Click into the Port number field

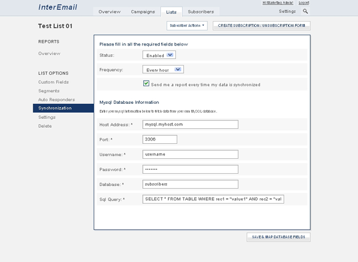pyautogui.click(x=160, y=139)
